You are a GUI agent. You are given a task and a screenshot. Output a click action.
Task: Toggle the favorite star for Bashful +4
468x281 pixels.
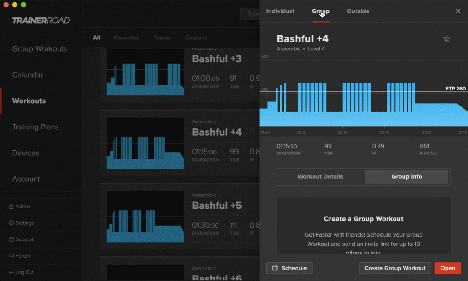point(446,39)
